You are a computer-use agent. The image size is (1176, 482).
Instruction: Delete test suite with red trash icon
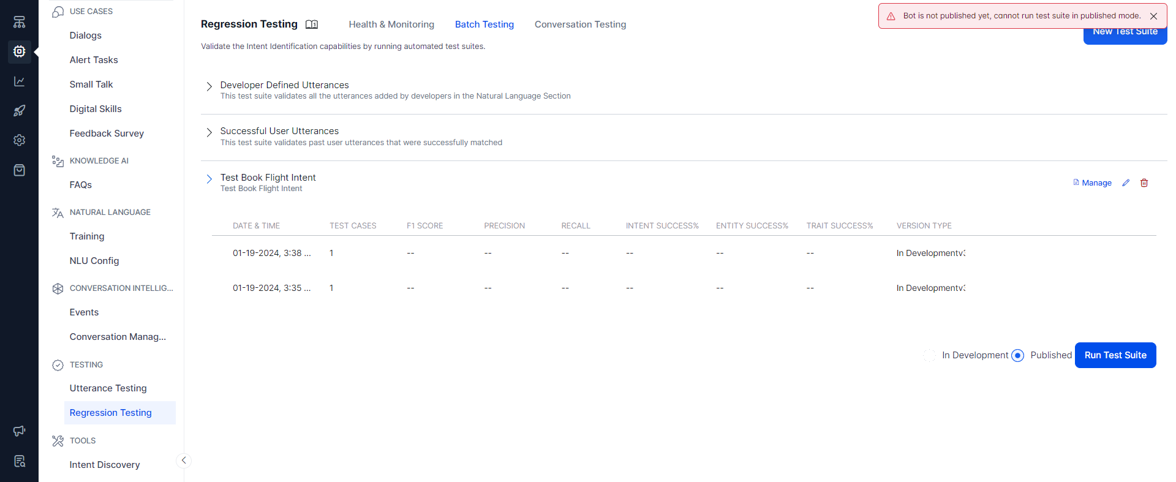[1144, 183]
